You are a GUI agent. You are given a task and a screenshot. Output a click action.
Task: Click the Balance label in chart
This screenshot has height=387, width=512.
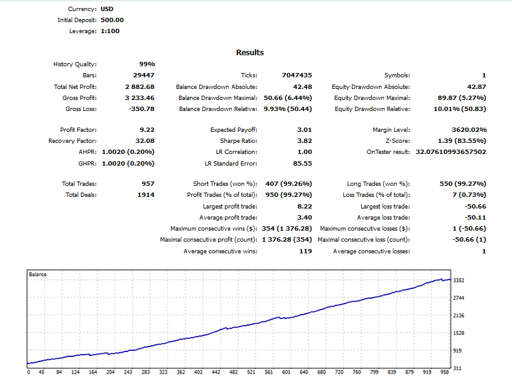[x=38, y=275]
